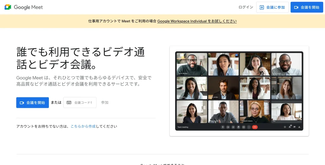Click the camera icon in preview meeting toolbar
The height and width of the screenshot is (165, 325).
coord(228,127)
